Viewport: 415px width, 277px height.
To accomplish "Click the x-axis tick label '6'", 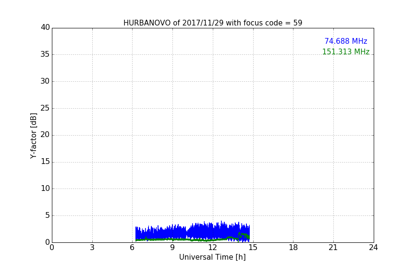I will coord(132,248).
